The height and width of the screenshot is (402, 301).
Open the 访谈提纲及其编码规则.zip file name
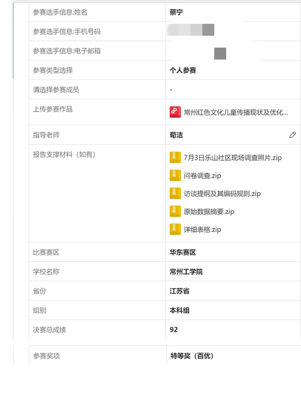point(222,193)
